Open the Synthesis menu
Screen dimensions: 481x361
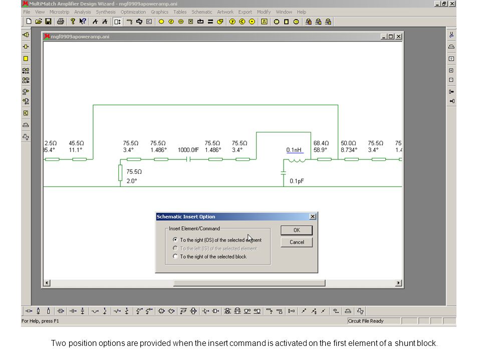point(106,12)
